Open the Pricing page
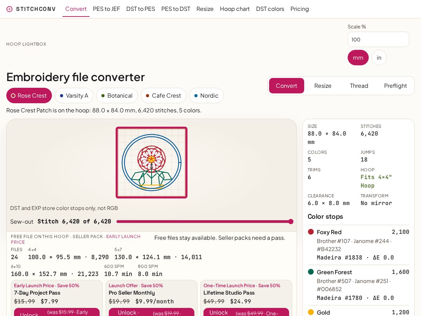The height and width of the screenshot is (316, 421). pos(300,9)
